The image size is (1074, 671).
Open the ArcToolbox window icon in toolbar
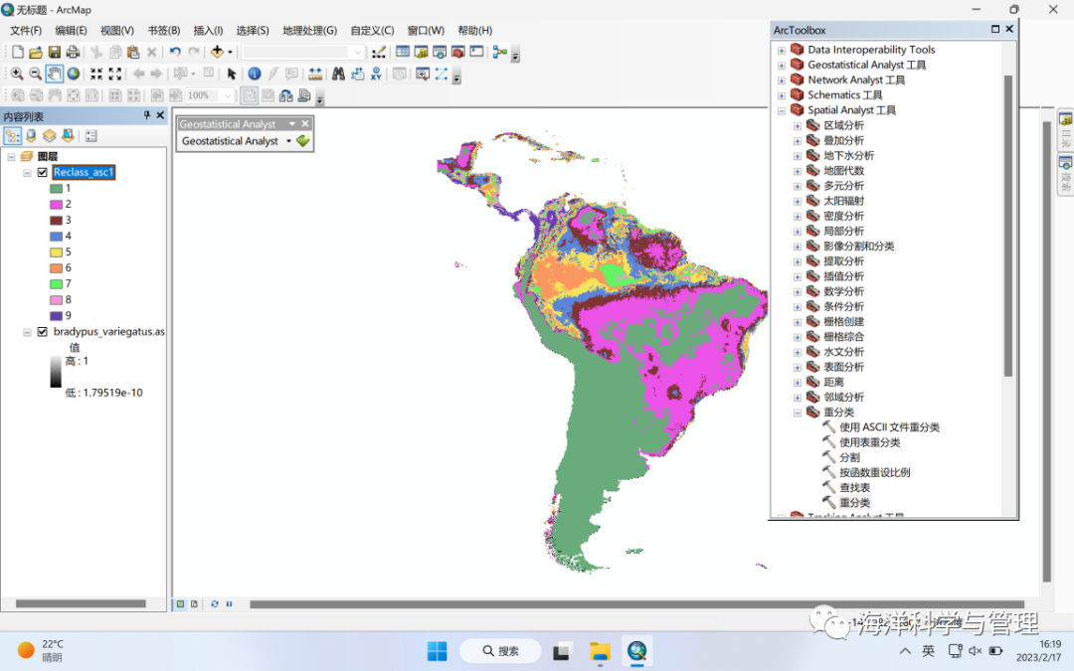point(458,52)
